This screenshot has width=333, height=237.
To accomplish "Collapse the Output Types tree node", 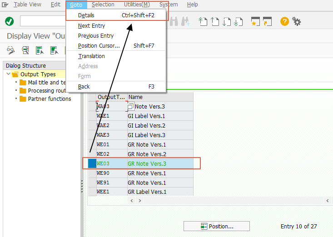I will click(8, 74).
